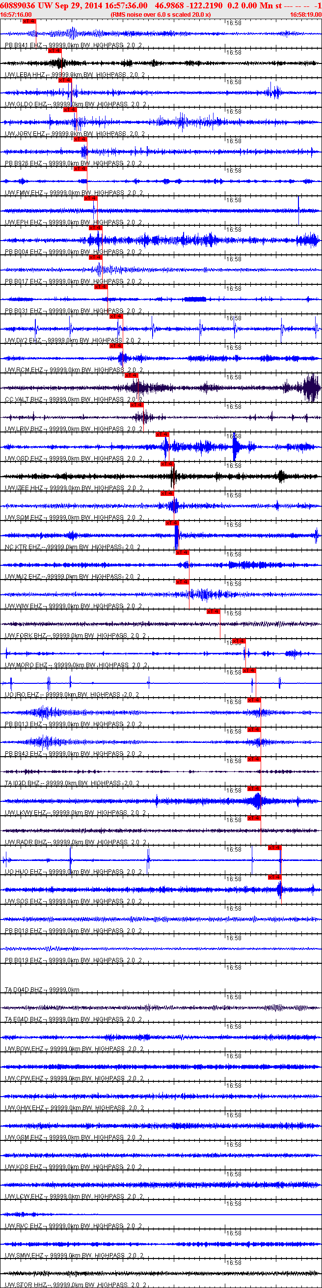Select the UW CPW EHZ station label
The image size is (322, 1288).
75,1077
